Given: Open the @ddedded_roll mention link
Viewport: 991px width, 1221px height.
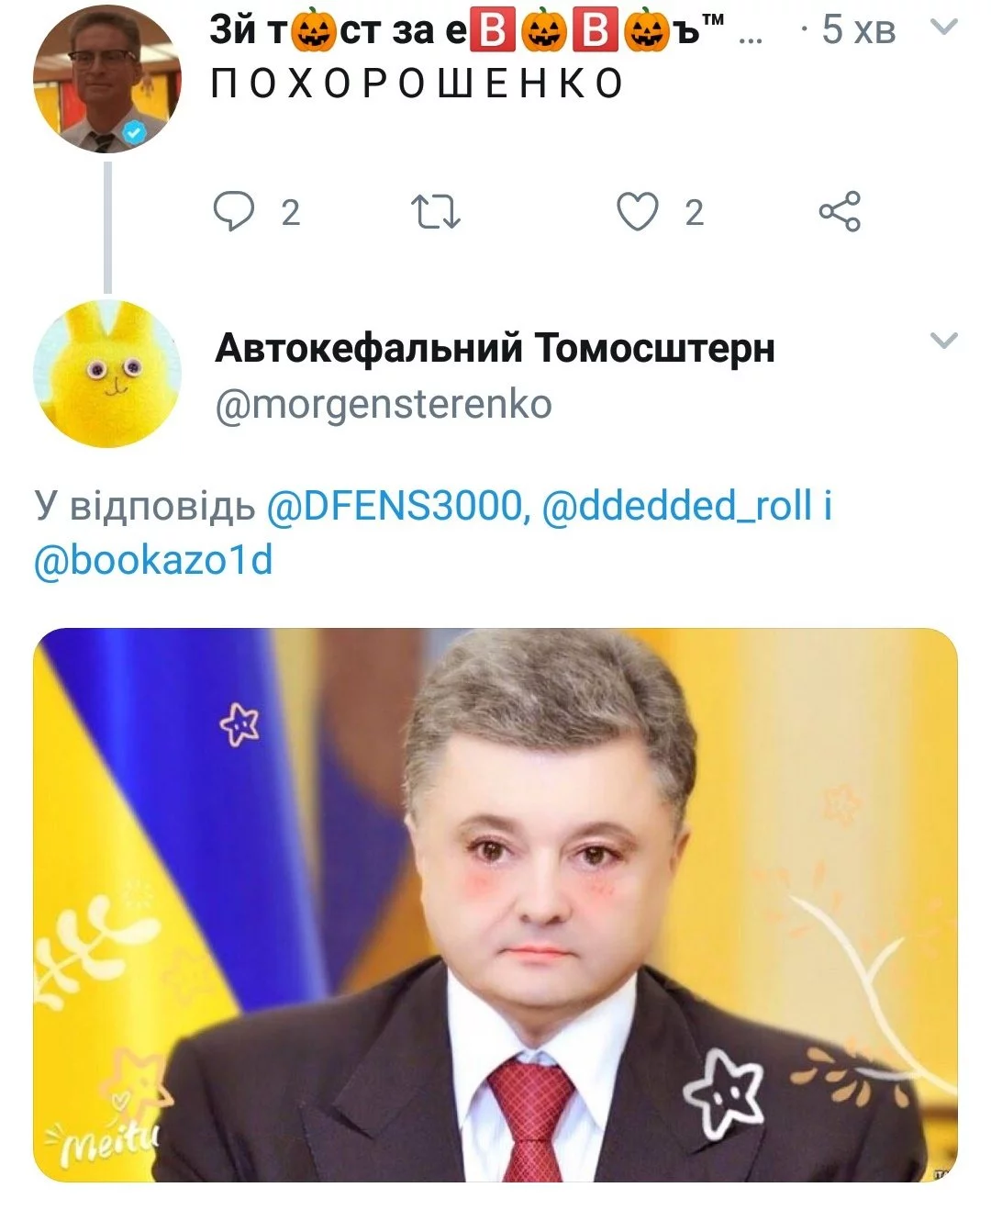Looking at the screenshot, I should pos(677,506).
